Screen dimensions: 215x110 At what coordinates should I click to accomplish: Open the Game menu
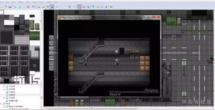(49, 2)
